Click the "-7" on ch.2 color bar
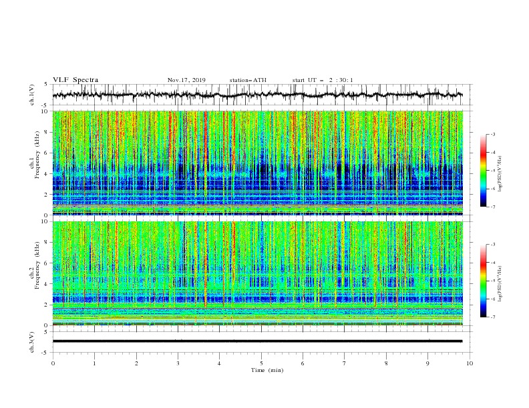 click(x=492, y=317)
